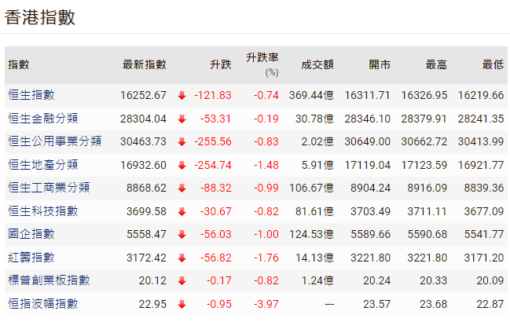Image resolution: width=510 pixels, height=322 pixels.
Task: Click the red down arrow beside 恒生指數
Action: (x=182, y=96)
